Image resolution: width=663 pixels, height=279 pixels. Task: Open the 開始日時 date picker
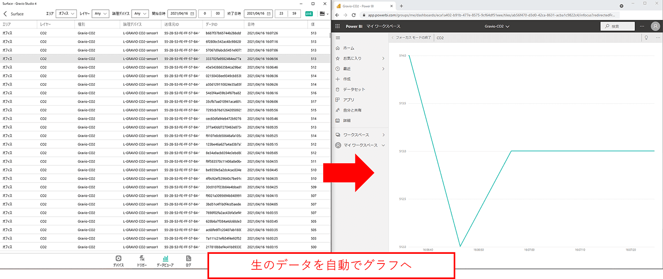[x=182, y=14]
